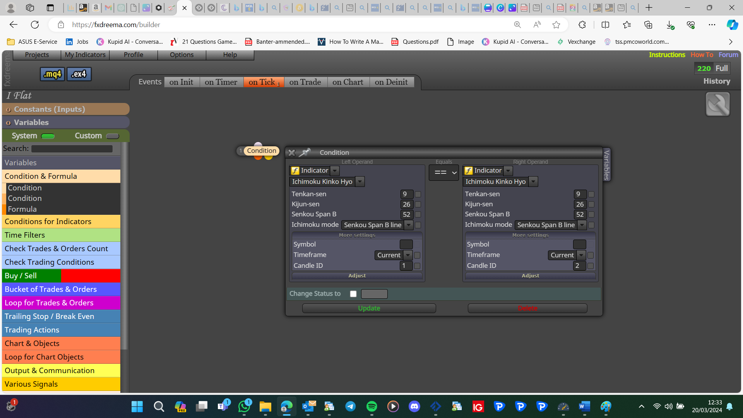Open browser split screen view

click(x=606, y=25)
